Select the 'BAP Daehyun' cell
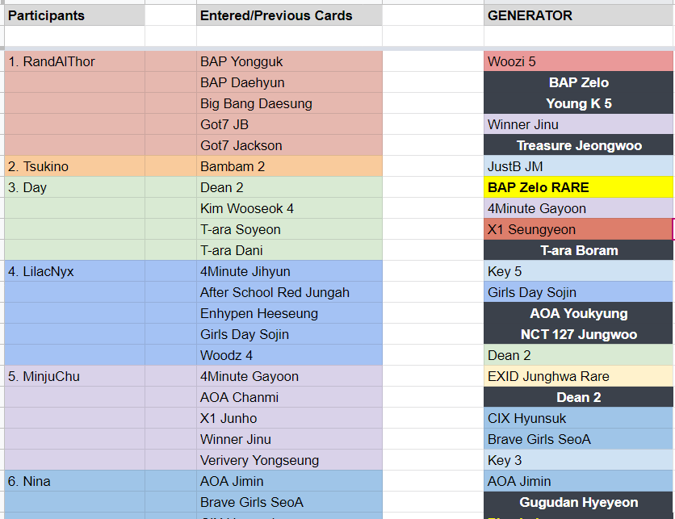Screen dimensions: 675x519 [x=289, y=82]
